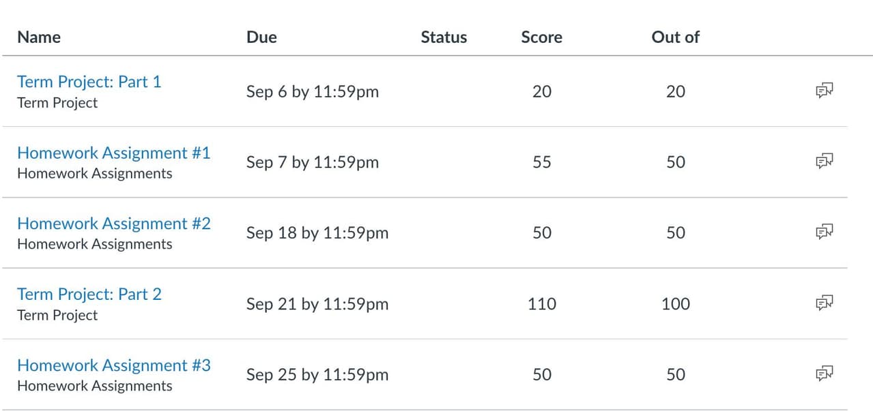Viewport: 873px width, 411px height.
Task: Click the Score column header
Action: 541,37
